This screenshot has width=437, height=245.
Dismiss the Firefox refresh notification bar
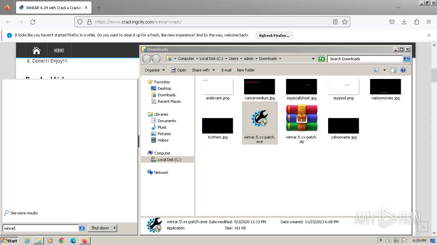(429, 35)
